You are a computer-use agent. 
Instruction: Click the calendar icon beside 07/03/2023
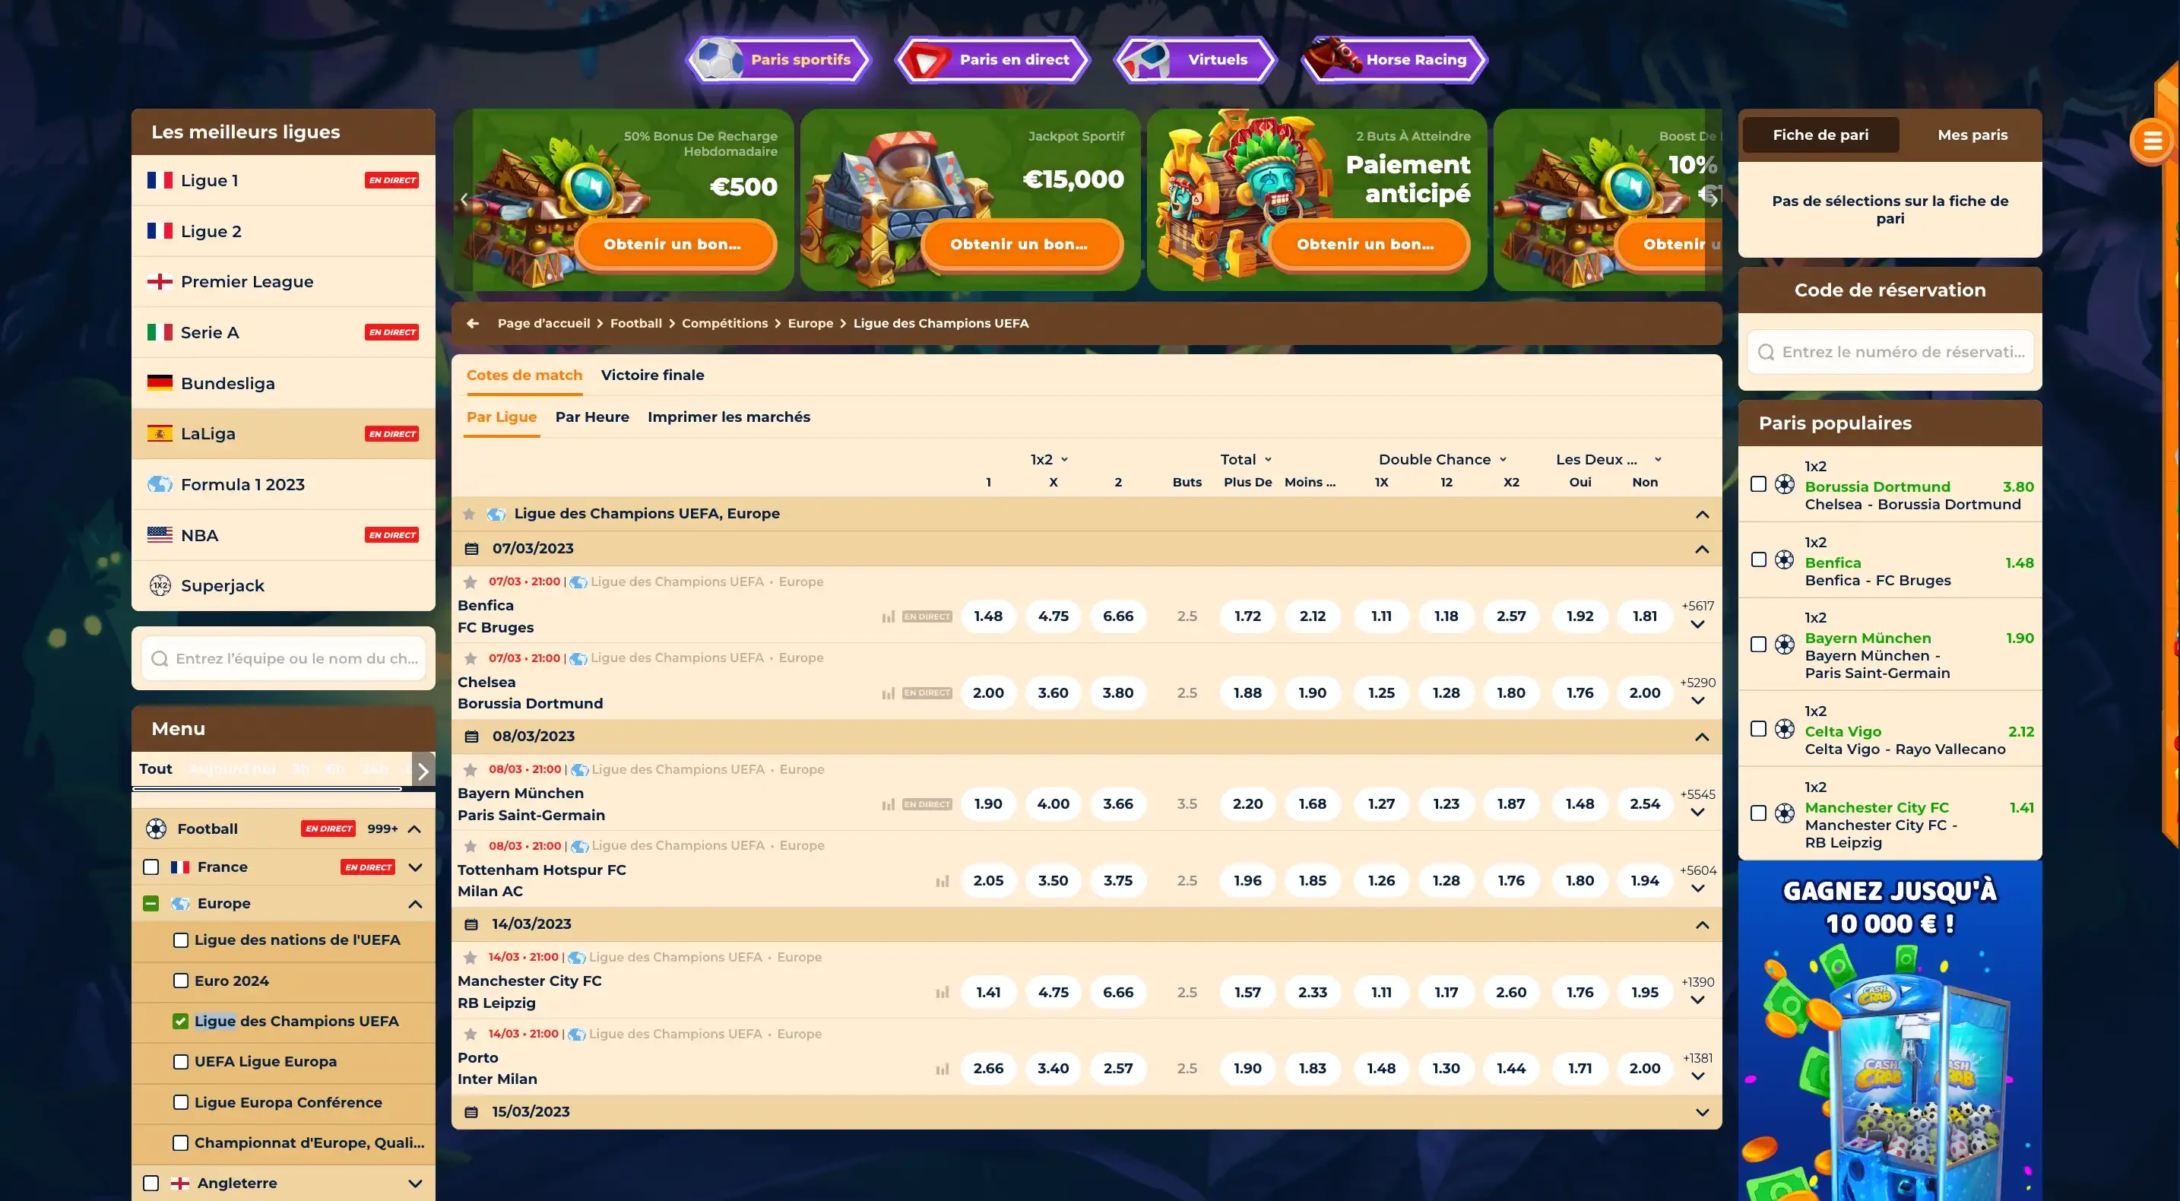471,550
